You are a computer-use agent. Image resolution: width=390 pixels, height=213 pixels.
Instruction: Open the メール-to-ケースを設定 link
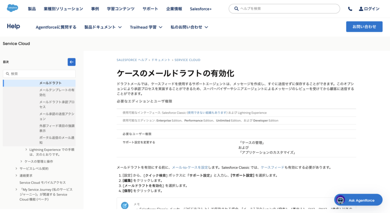[x=190, y=168]
